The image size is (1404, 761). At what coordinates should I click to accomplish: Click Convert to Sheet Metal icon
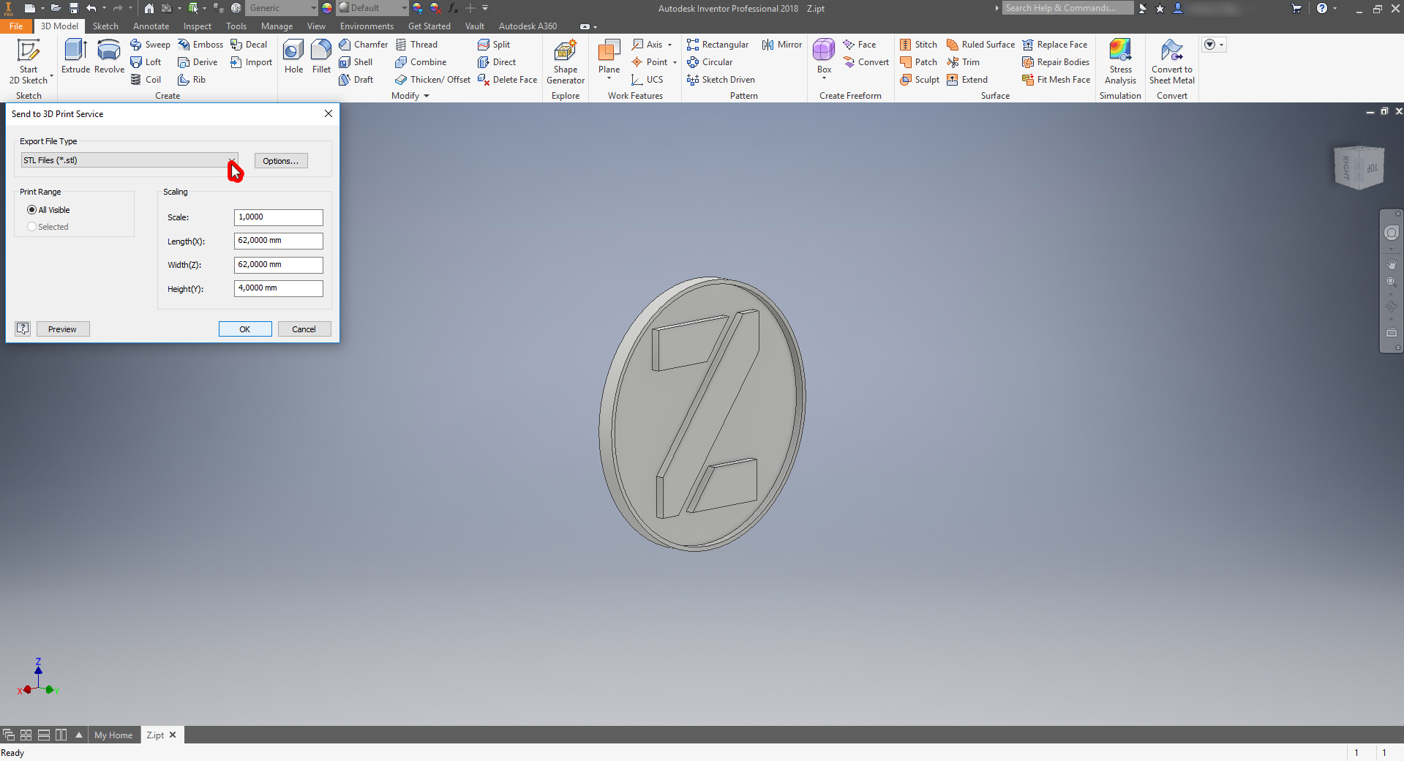tap(1171, 51)
